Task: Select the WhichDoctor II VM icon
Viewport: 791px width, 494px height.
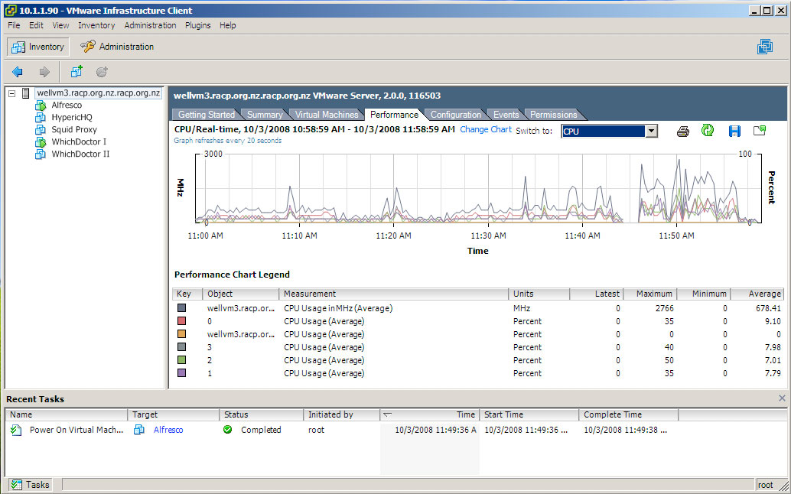Action: pyautogui.click(x=41, y=154)
